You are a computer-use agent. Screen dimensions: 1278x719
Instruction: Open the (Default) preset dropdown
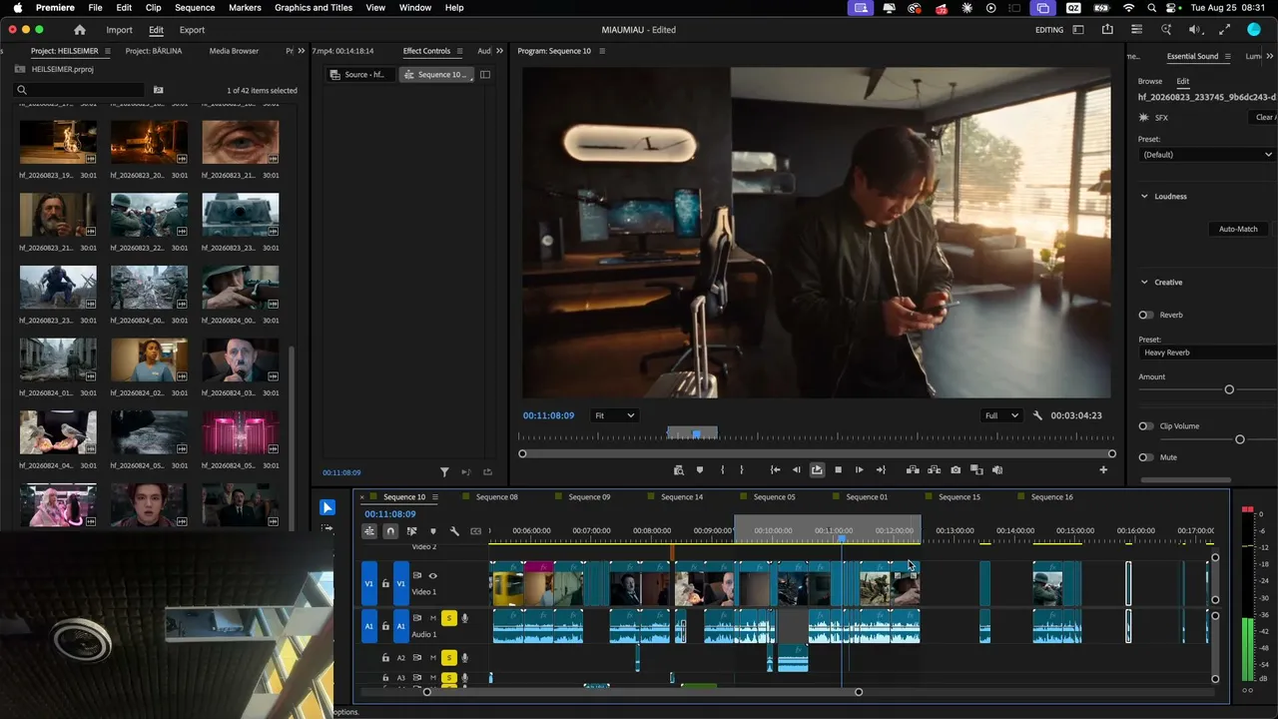(1208, 155)
